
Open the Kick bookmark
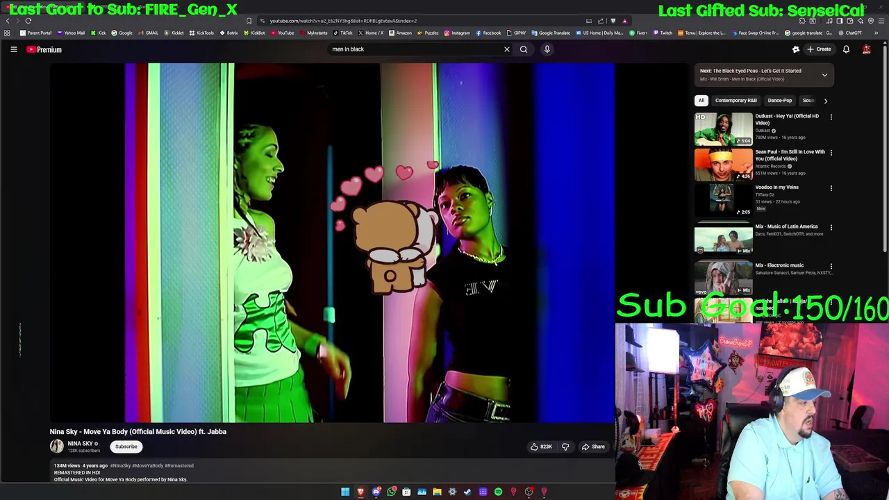tap(99, 33)
